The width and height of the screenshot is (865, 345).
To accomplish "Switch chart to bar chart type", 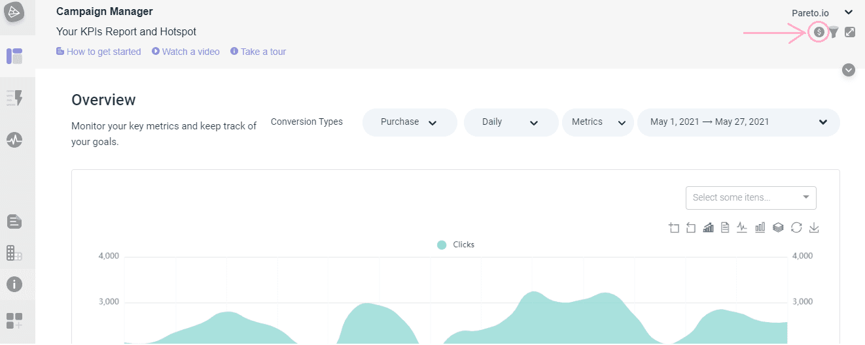I will tap(760, 227).
